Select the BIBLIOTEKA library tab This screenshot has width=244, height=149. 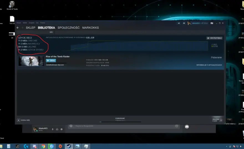(46, 28)
